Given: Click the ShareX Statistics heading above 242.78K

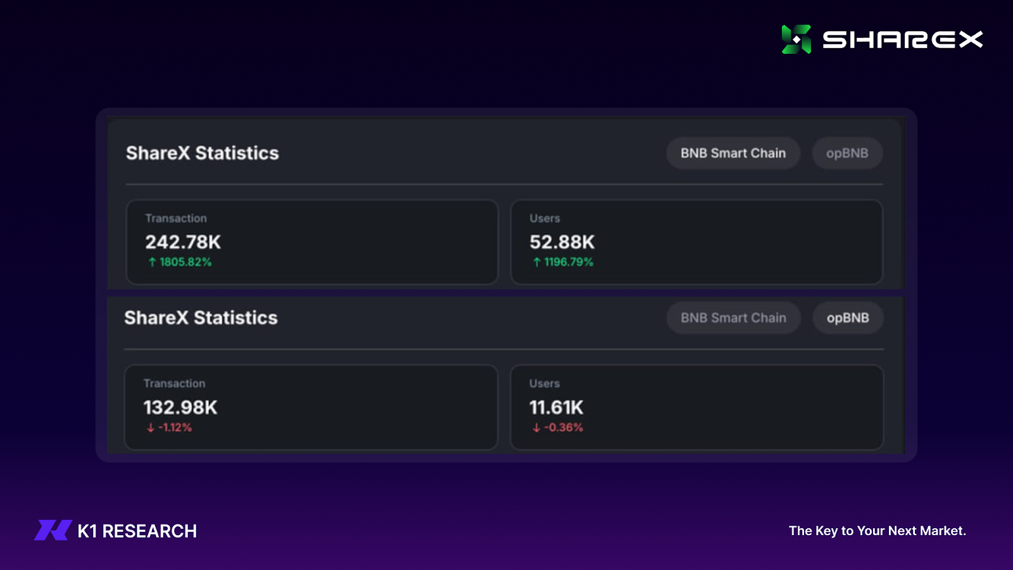Looking at the screenshot, I should pos(203,153).
